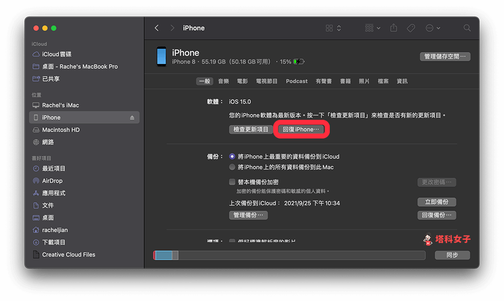Click 管理儲存空間 button
The height and width of the screenshot is (301, 504).
445,57
